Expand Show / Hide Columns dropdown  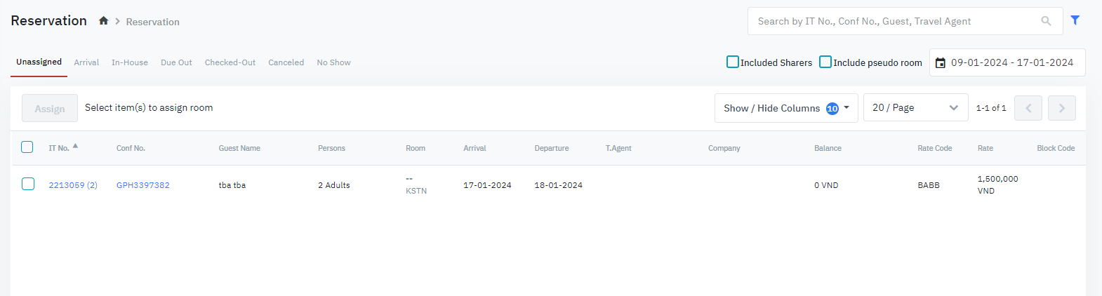[785, 108]
